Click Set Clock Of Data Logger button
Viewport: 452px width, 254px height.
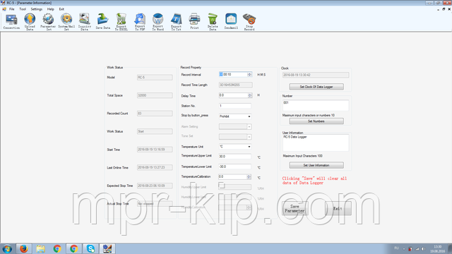[316, 87]
